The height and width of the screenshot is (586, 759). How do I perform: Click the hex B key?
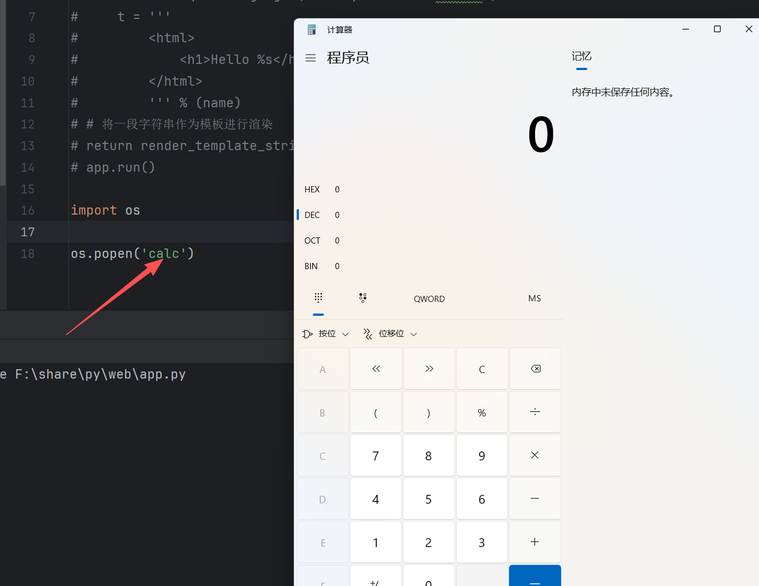(323, 412)
